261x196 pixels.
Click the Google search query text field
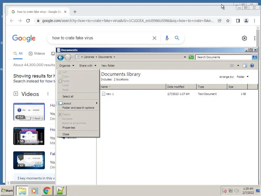(x=100, y=38)
